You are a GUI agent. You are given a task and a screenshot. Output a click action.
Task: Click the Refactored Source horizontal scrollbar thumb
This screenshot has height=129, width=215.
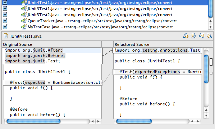[x=134, y=121]
